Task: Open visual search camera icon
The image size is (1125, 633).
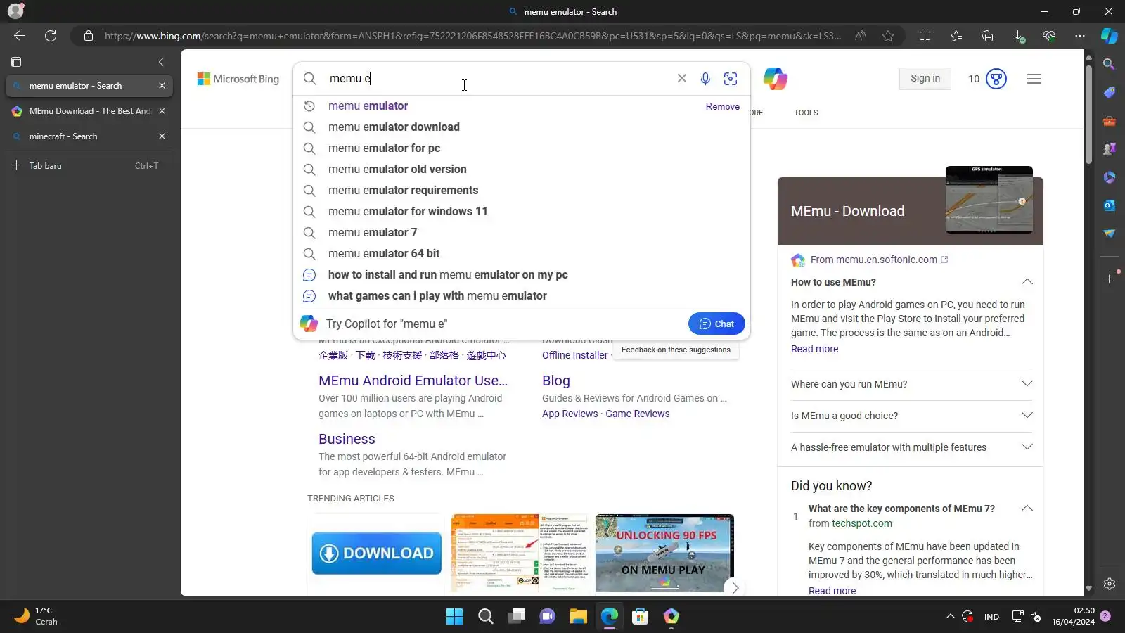Action: (x=731, y=79)
